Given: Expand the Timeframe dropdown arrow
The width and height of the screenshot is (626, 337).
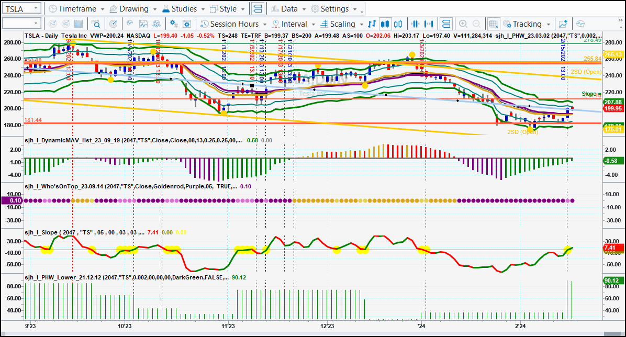Looking at the screenshot, I should (102, 9).
